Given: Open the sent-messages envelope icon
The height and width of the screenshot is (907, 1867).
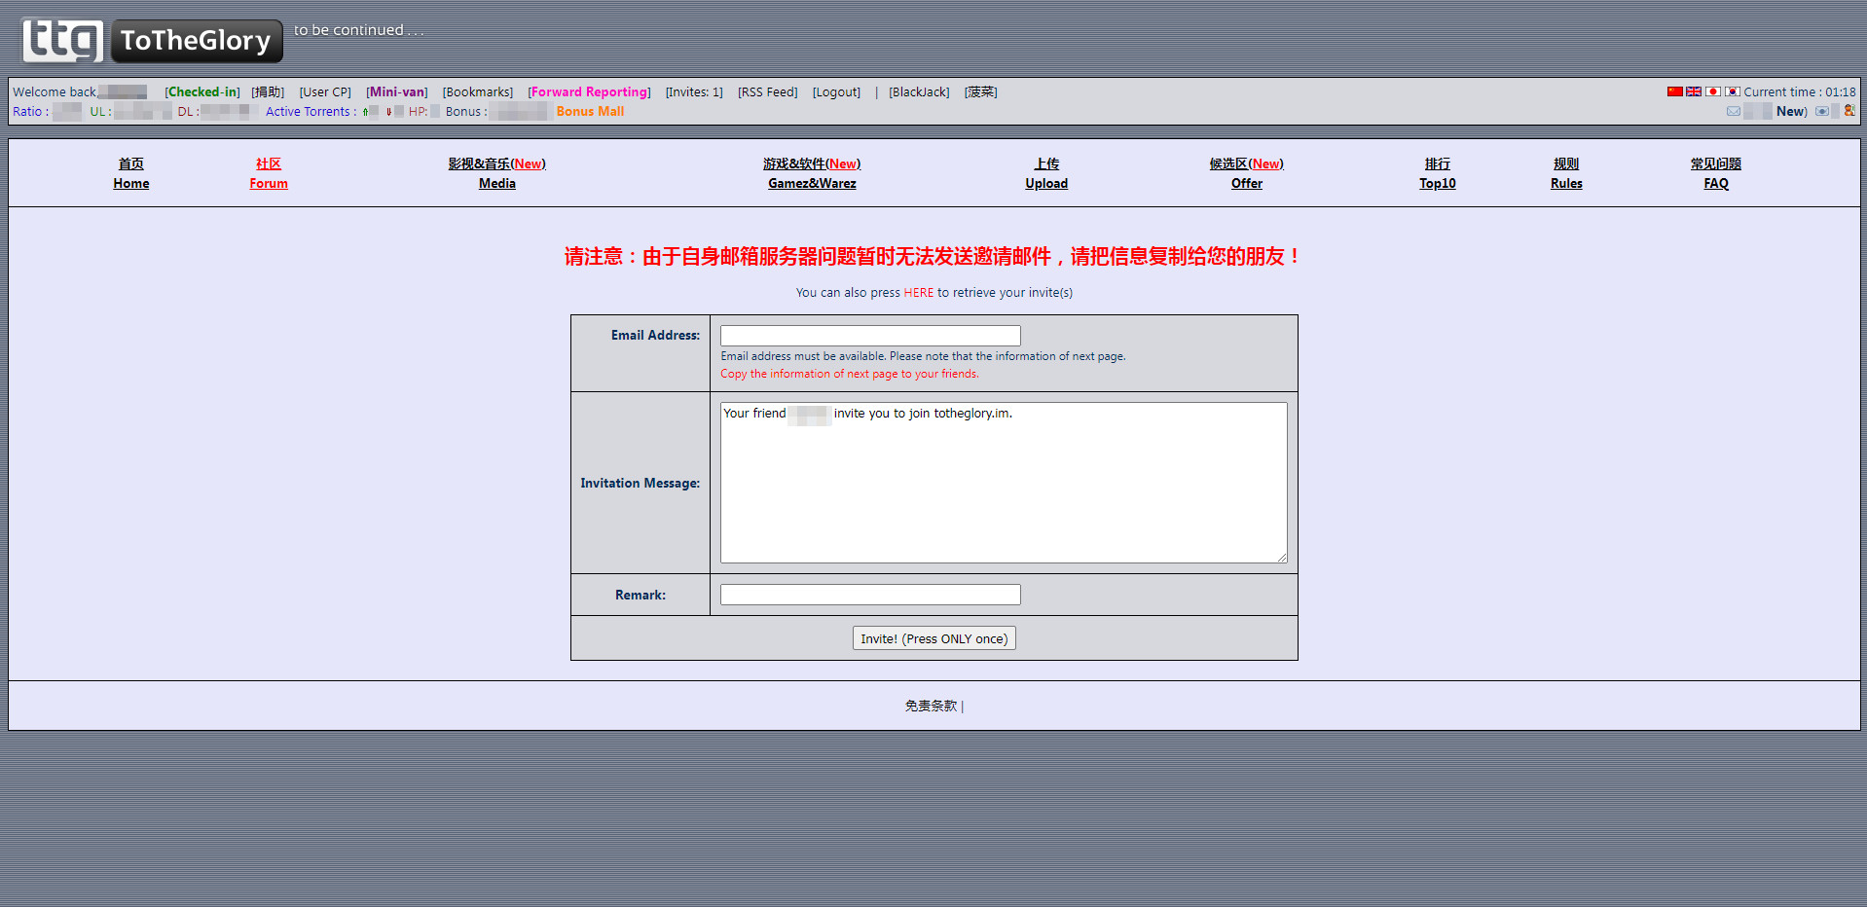Looking at the screenshot, I should (1821, 111).
